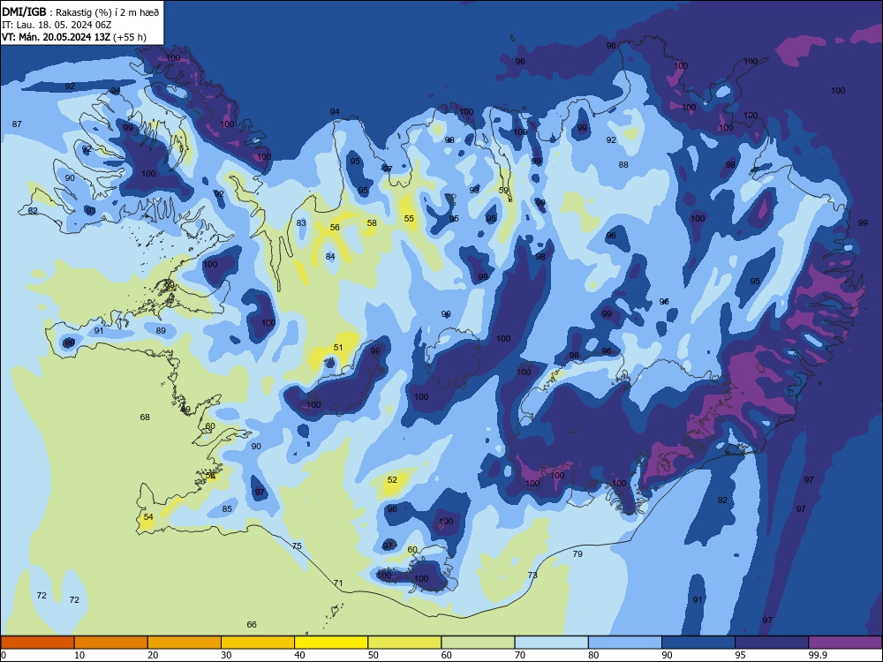Click the humidity value '54' on the map
The image size is (883, 662).
(148, 516)
